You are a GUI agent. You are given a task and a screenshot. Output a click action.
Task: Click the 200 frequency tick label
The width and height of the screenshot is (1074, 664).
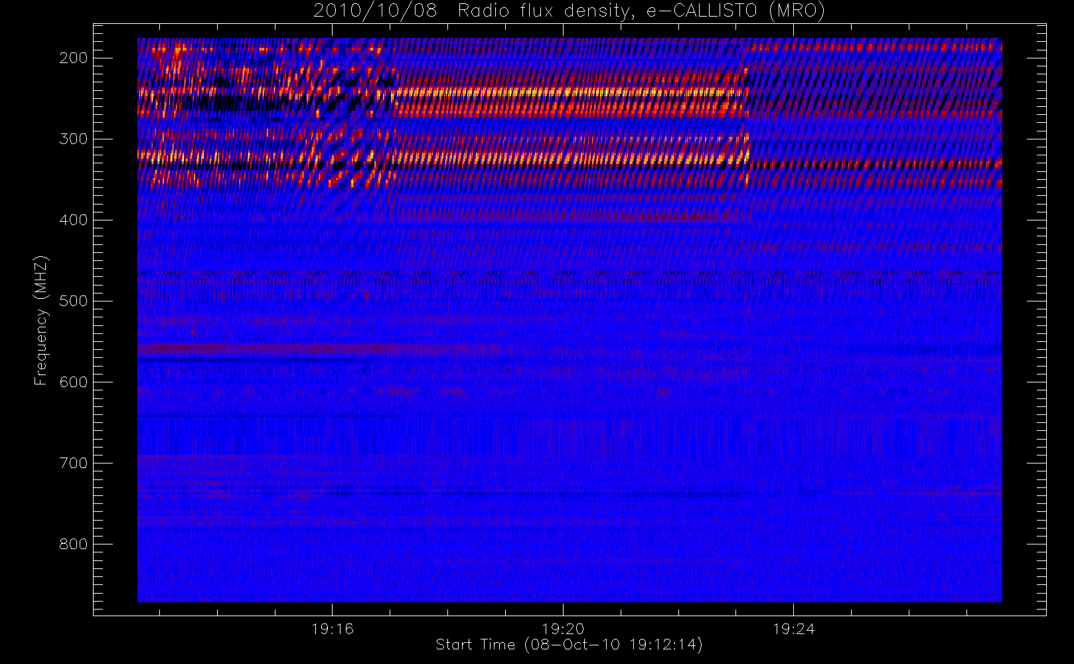pos(73,58)
